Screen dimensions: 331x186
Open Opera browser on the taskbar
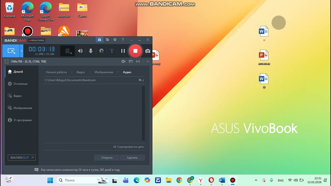click(x=211, y=180)
